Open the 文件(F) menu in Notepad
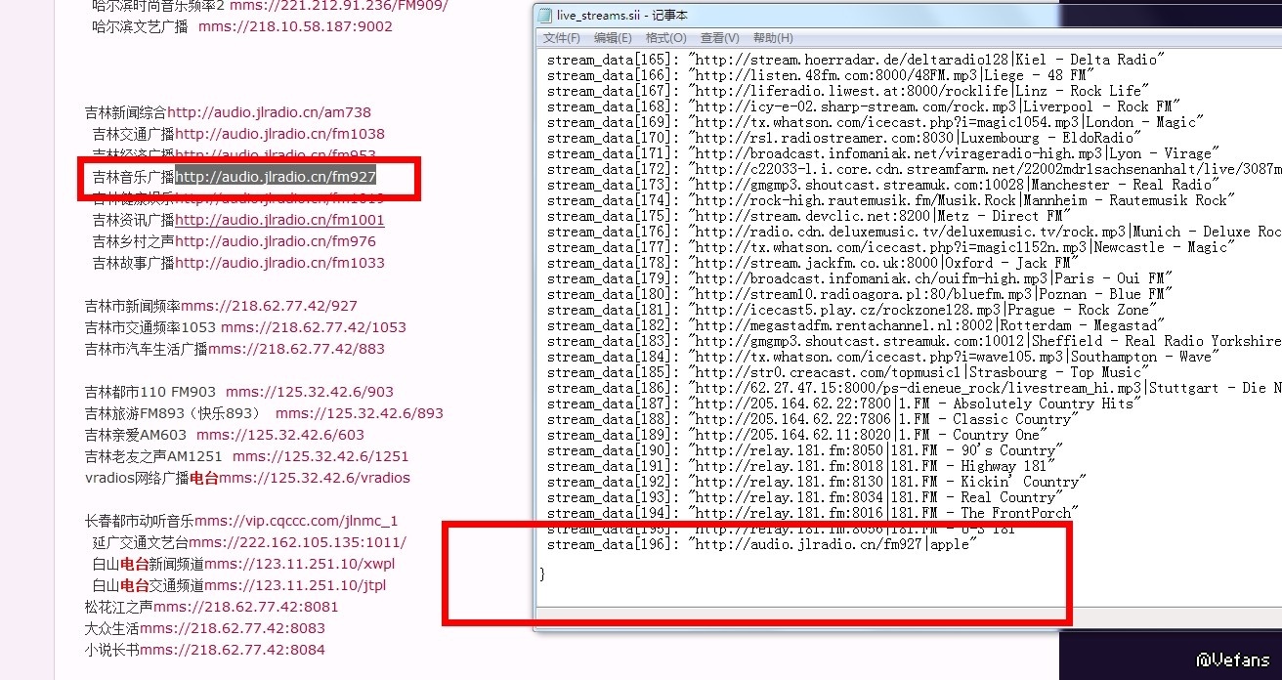The height and width of the screenshot is (680, 1282). [562, 38]
